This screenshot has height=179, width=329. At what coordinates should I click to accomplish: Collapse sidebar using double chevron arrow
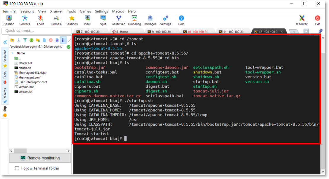(5, 42)
